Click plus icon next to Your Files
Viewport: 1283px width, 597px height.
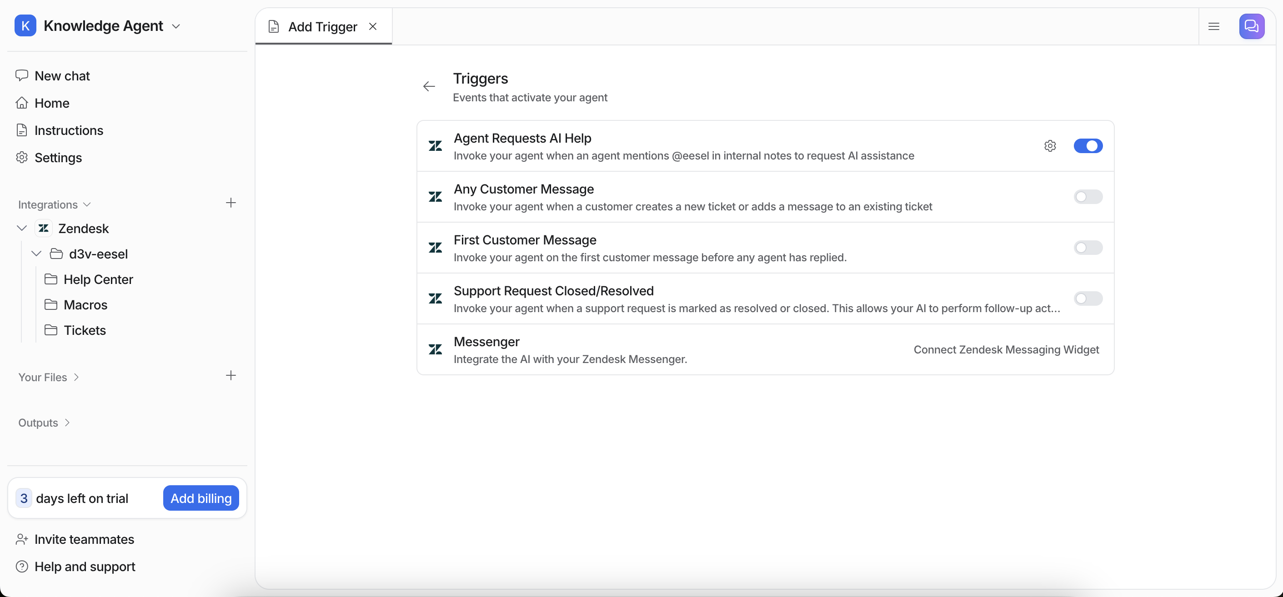[231, 376]
